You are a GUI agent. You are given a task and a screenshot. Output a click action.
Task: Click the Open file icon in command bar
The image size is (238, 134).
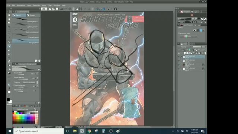coord(54,9)
